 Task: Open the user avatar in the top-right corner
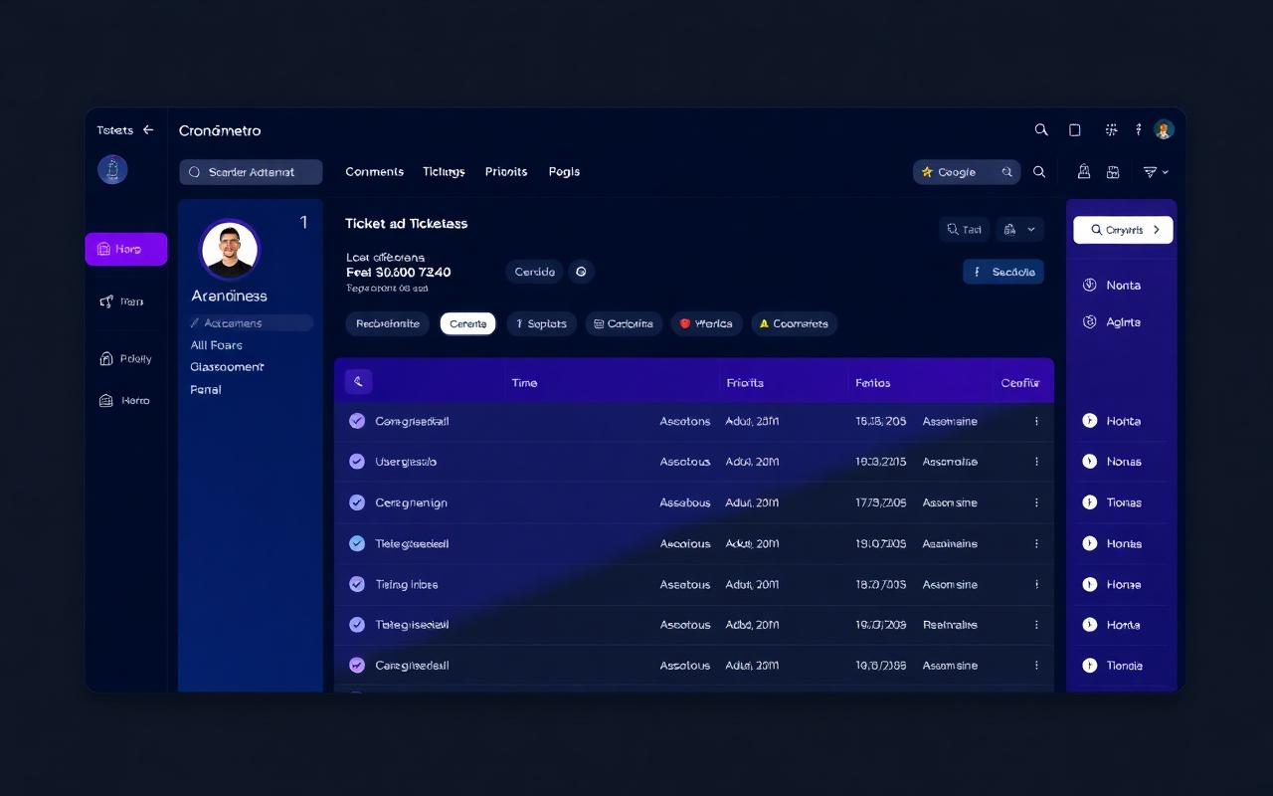click(x=1164, y=129)
